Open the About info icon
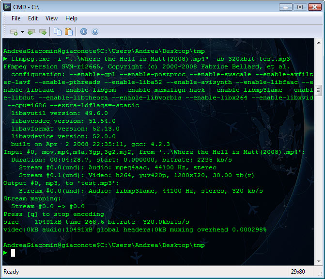 (84, 32)
